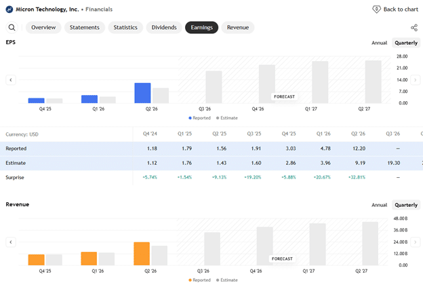Click the Q2 '27 EPS forecast bar
Image resolution: width=423 pixels, height=283 pixels.
(x=373, y=82)
